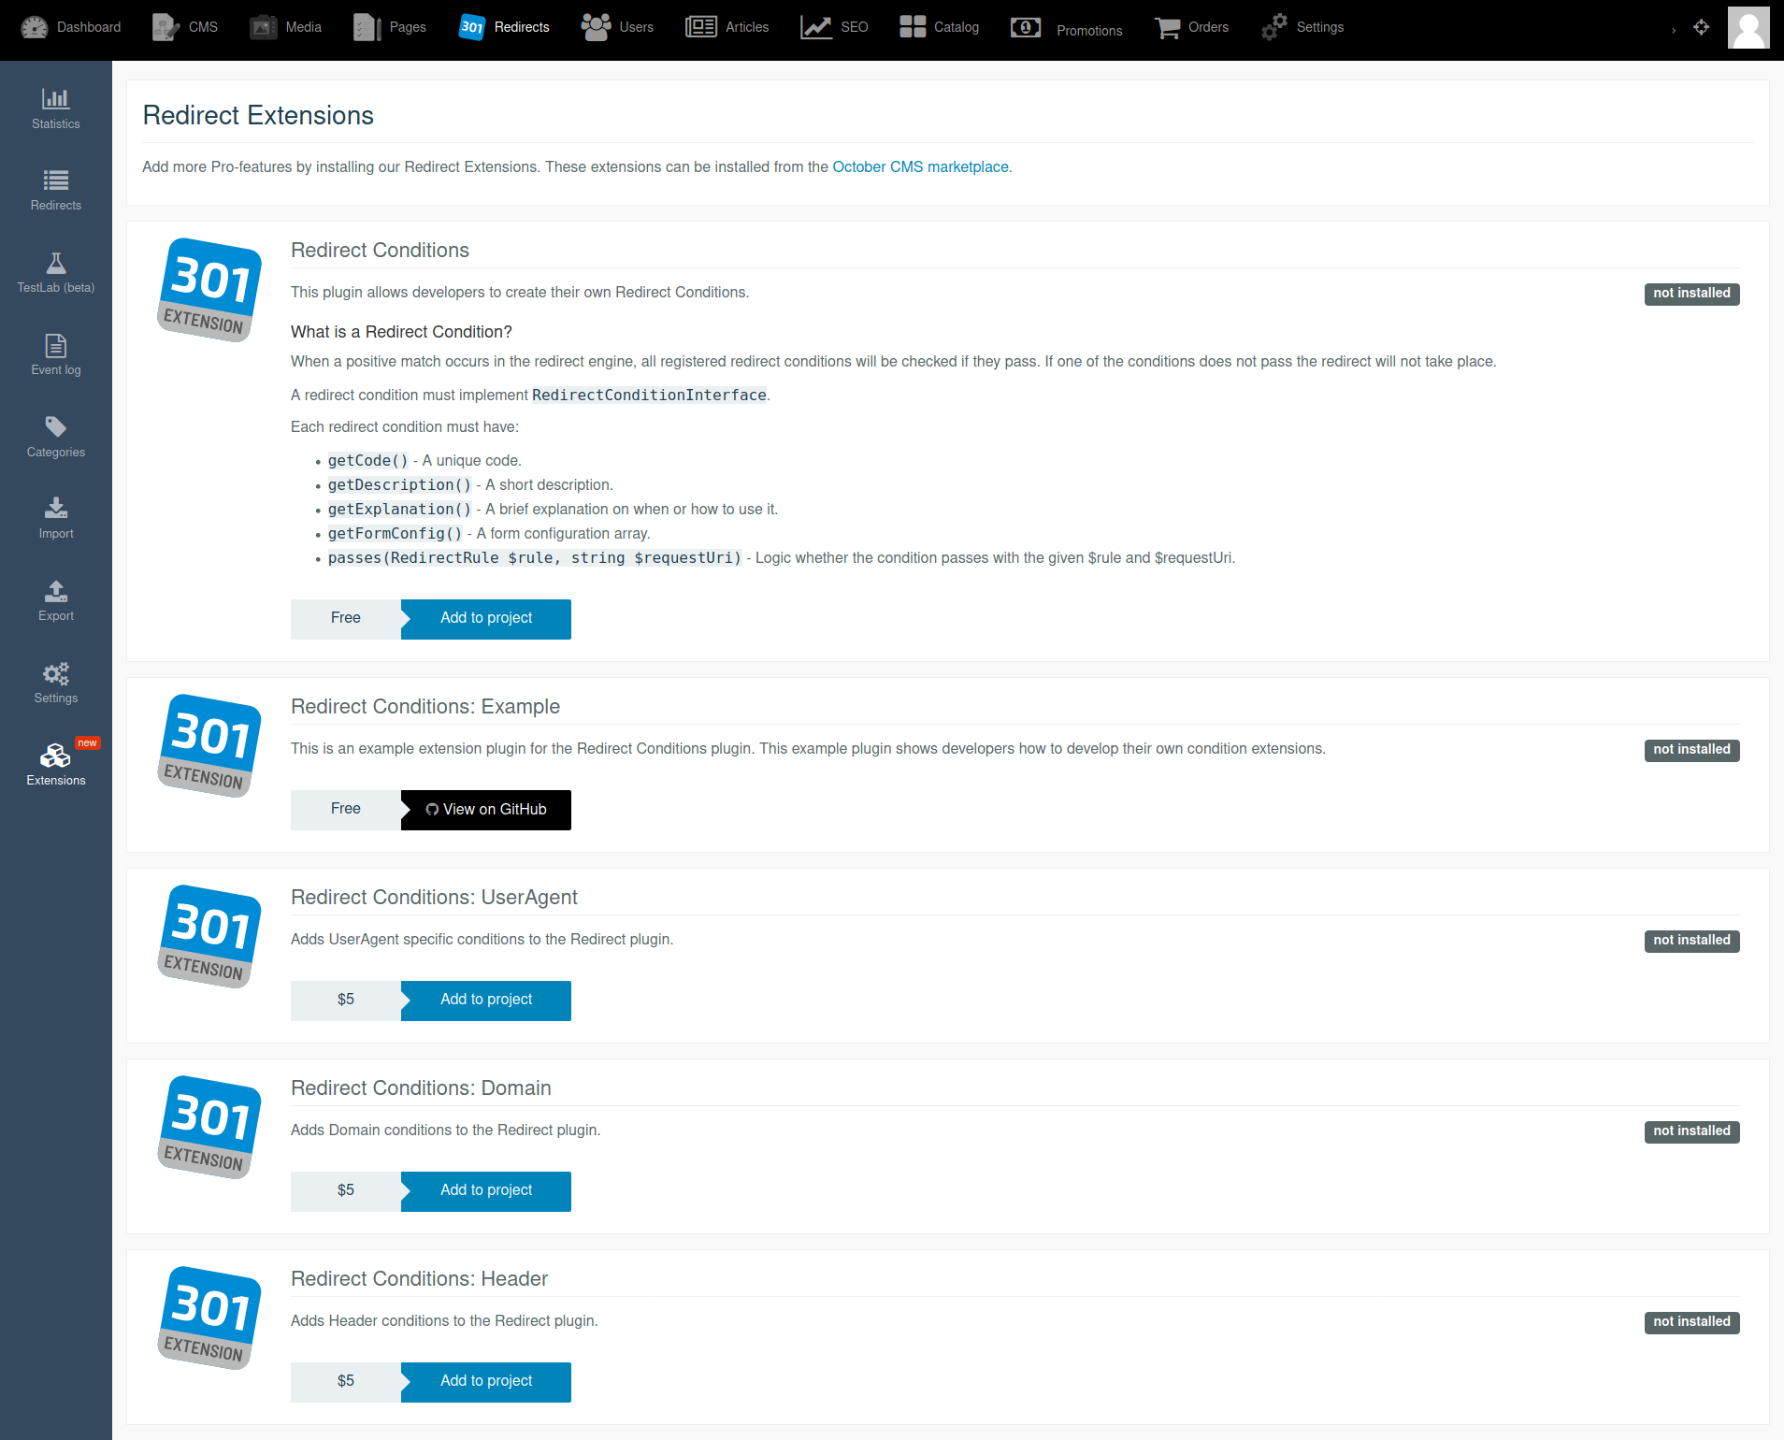Add Redirect Conditions: Domain to project
Screen dimensions: 1784x1440
click(486, 1190)
